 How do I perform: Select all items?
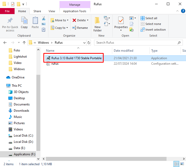coord(149,18)
